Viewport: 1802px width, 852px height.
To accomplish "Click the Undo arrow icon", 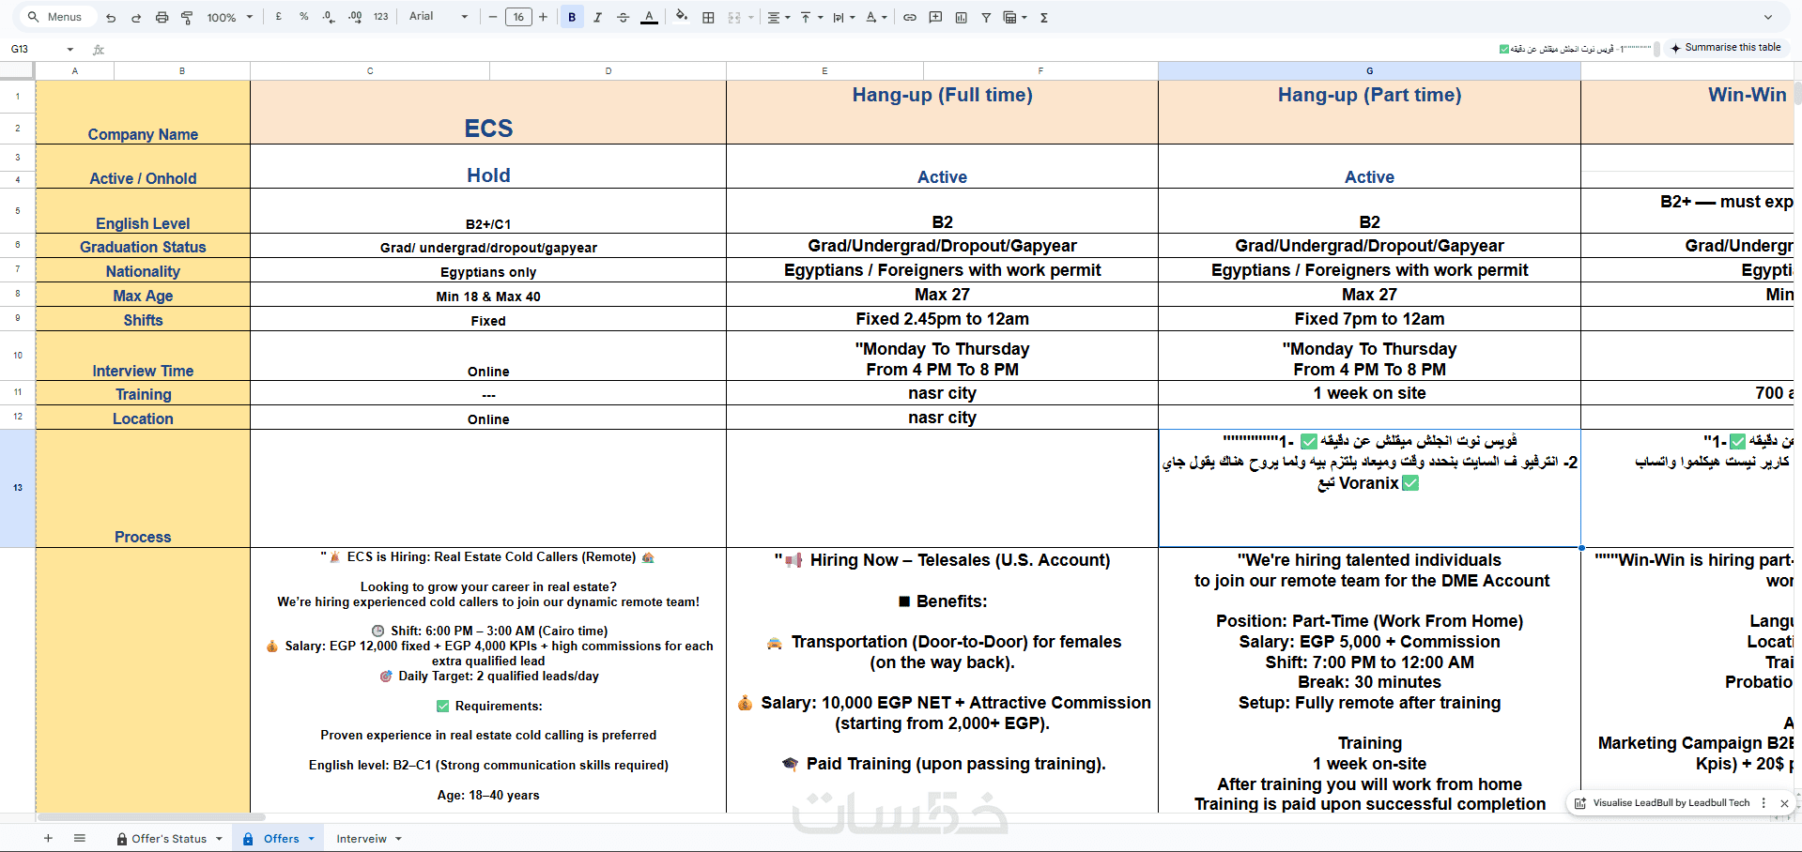I will coord(111,17).
